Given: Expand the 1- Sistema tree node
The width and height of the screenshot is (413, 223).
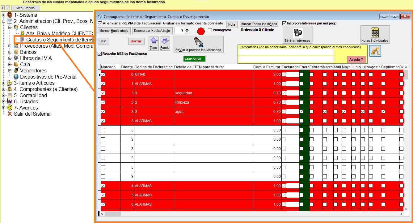Looking at the screenshot, I should 3,15.
